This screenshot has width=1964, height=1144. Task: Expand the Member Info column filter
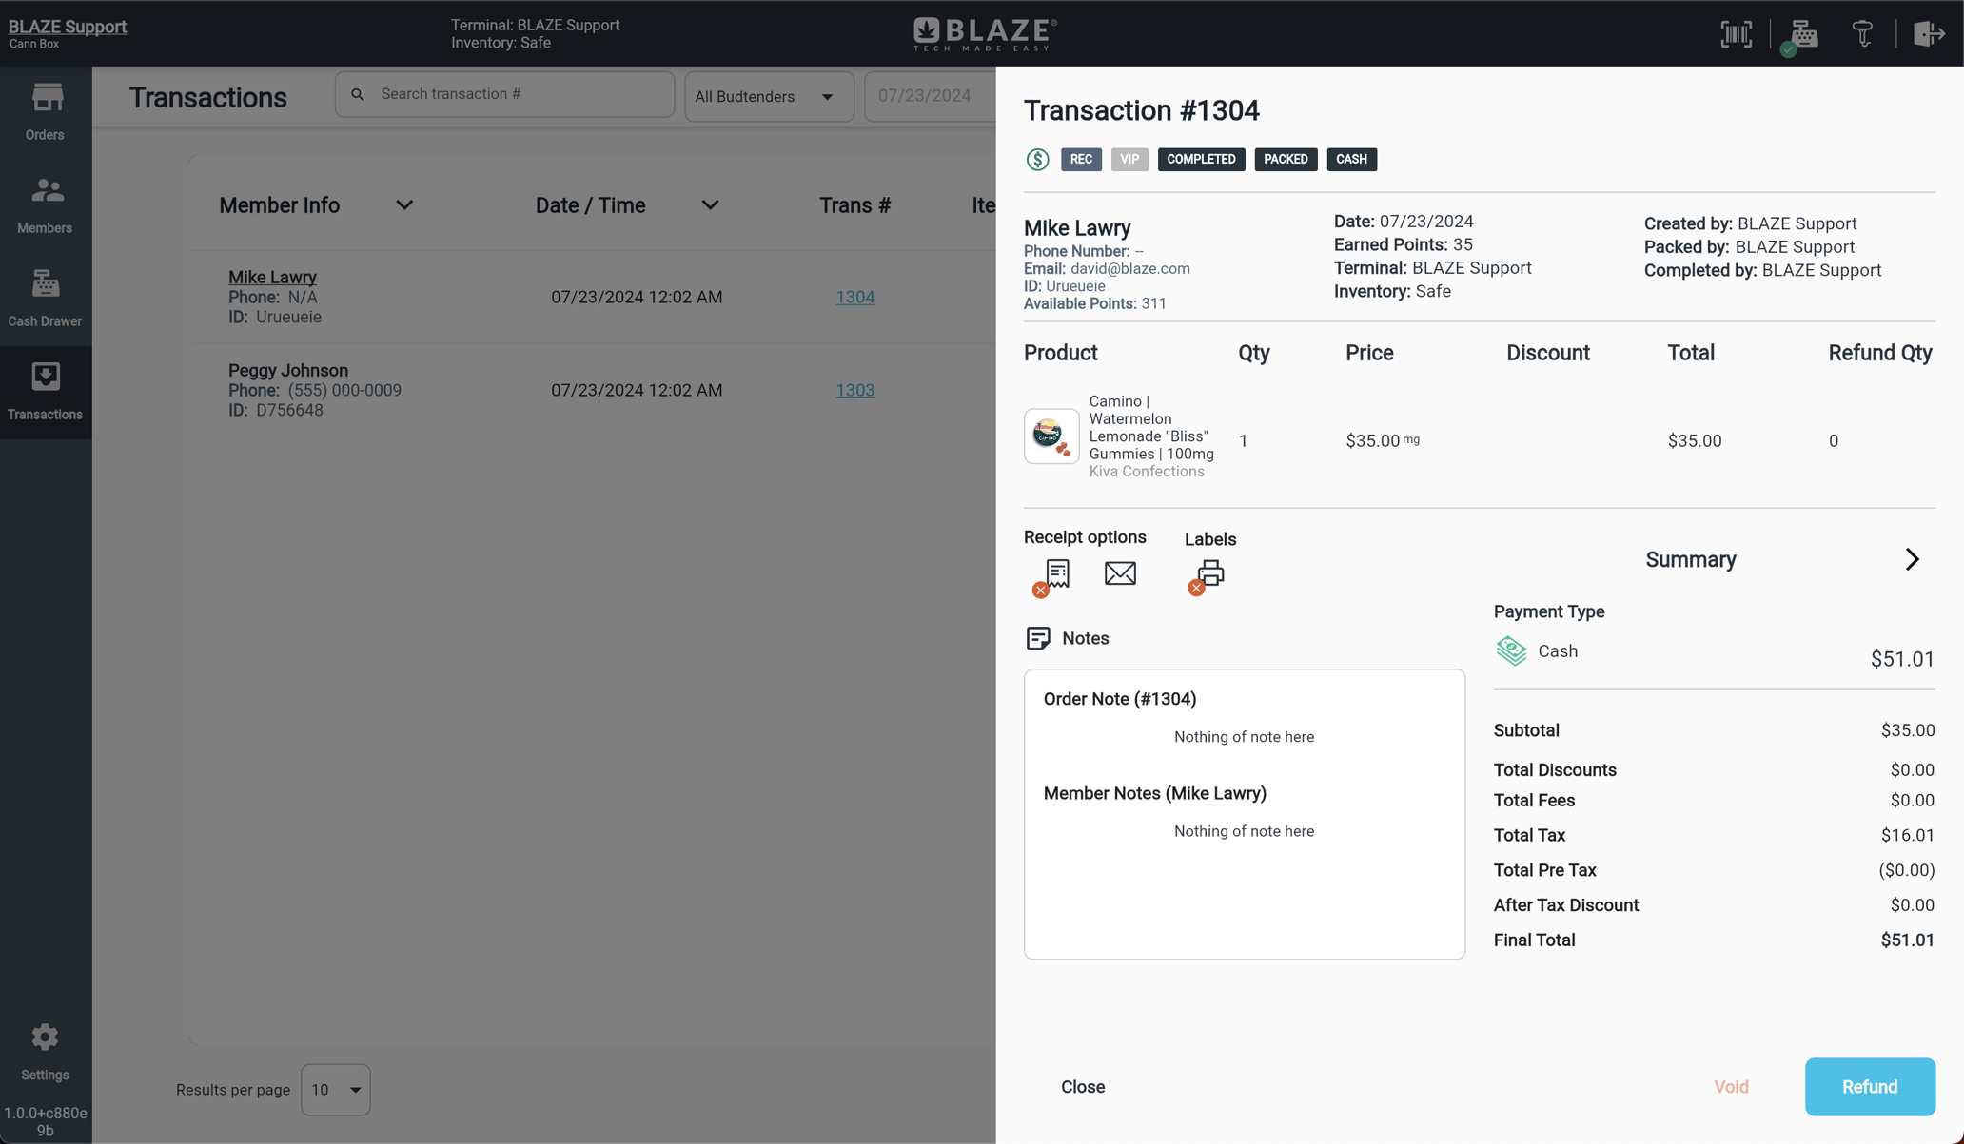(403, 204)
